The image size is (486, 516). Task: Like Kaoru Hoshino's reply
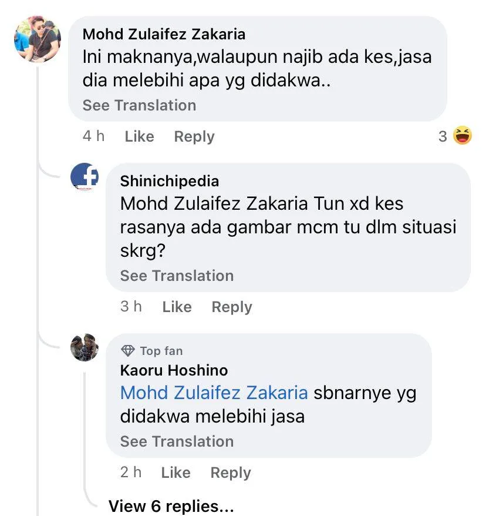pos(176,473)
